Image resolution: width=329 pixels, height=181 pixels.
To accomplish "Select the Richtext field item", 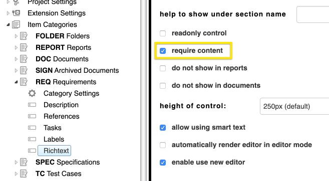I will point(55,151).
